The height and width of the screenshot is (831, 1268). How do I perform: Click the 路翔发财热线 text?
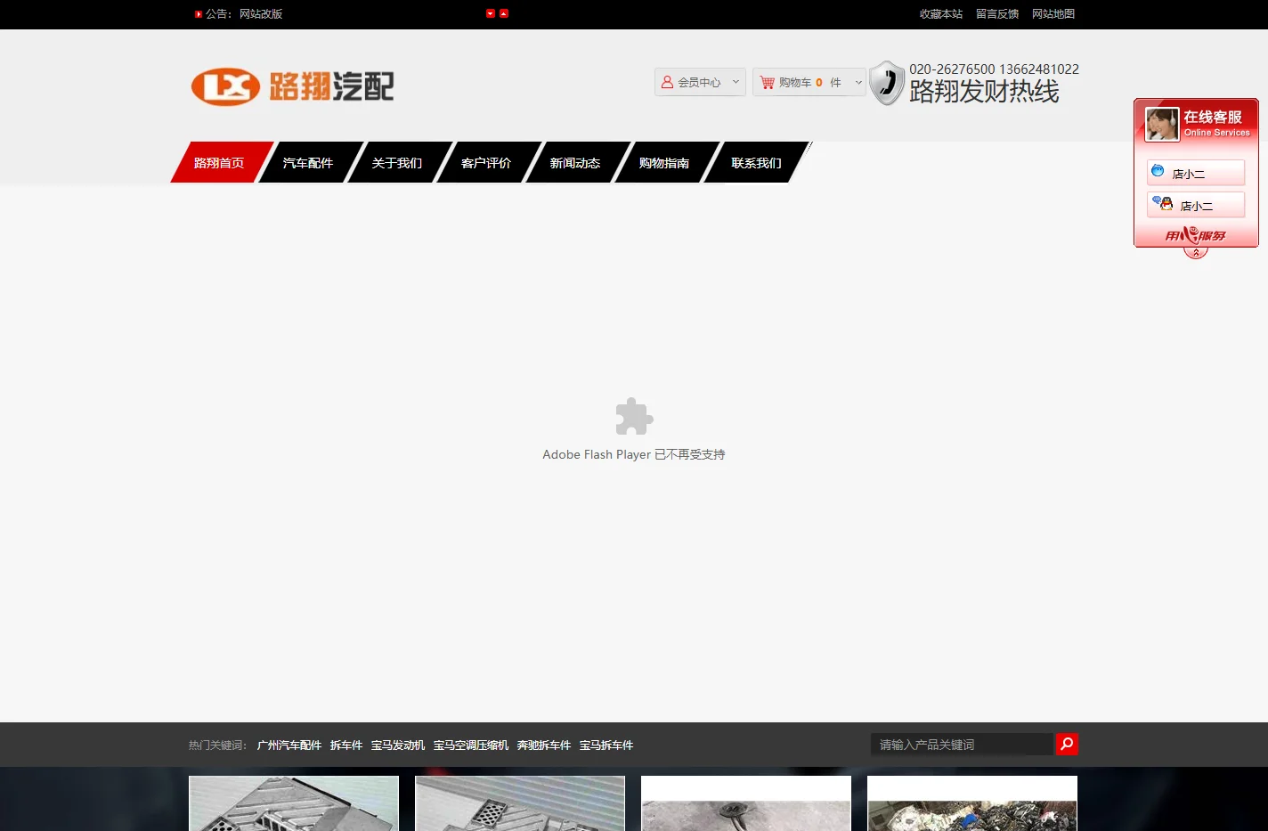[984, 92]
